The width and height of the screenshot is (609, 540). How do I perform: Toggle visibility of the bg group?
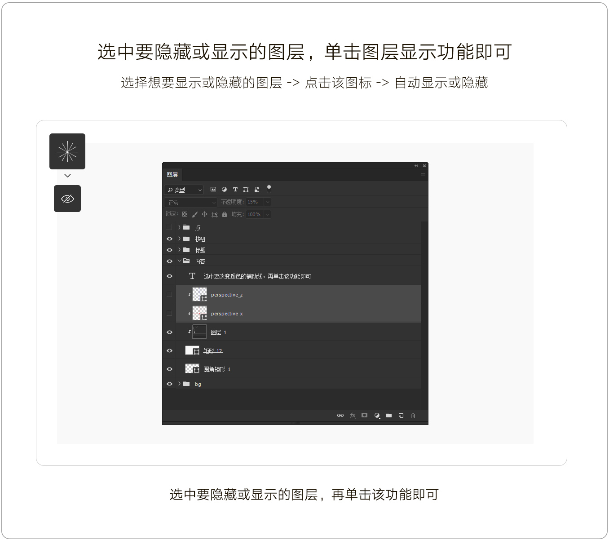(x=169, y=384)
